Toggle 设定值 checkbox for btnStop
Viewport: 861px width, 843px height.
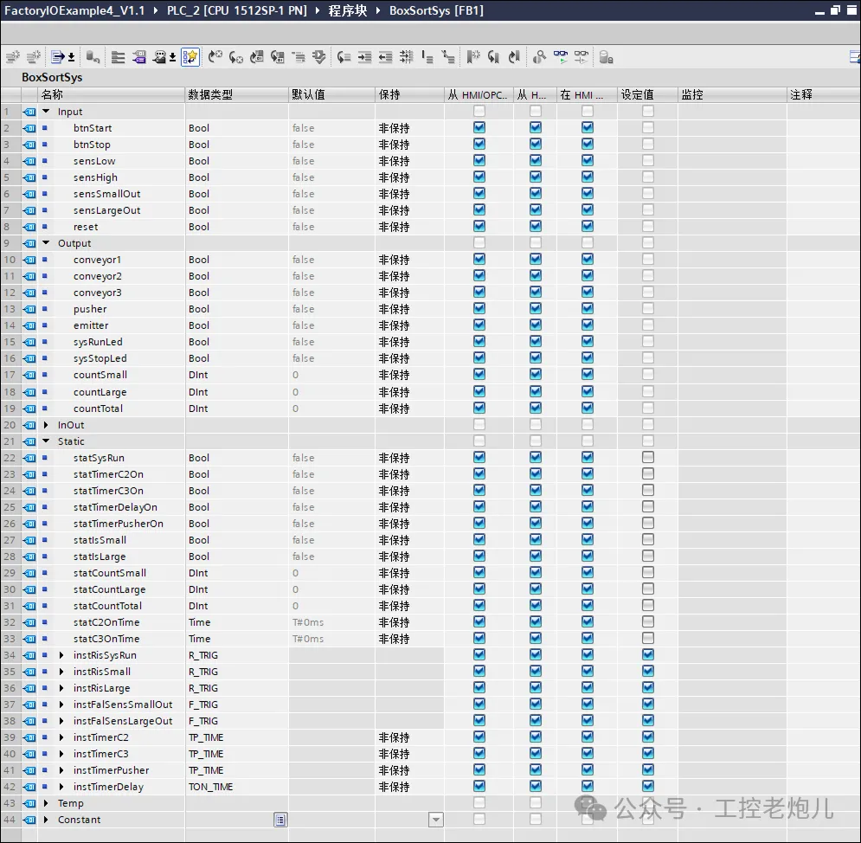point(648,144)
